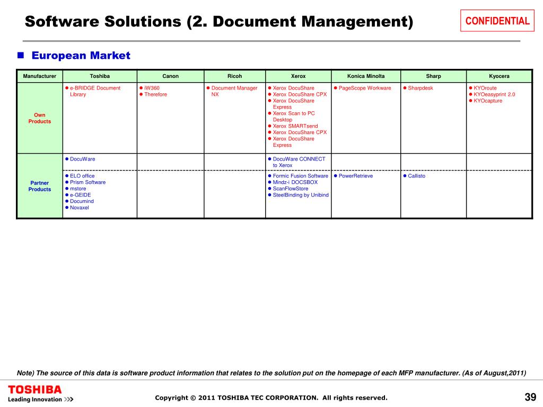The image size is (543, 407).
Task: Click the 'iW360' entry under Canon
Action: tap(152, 88)
